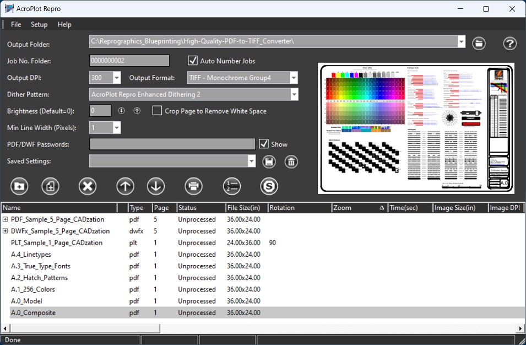Screen dimensions: 526x345
Task: Click the horizontal scrollbar thumb
Action: [85, 328]
